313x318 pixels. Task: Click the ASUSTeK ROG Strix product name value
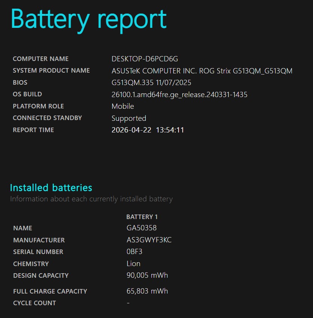202,71
